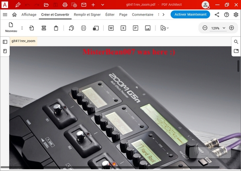Screen dimensions: 241x171
Task: Toggle the right side panel icon
Action: (x=236, y=51)
